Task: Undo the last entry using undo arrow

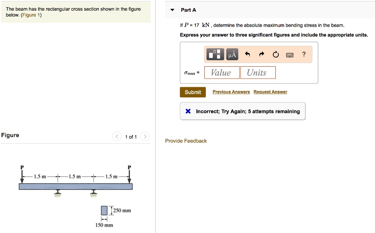Action: (247, 54)
